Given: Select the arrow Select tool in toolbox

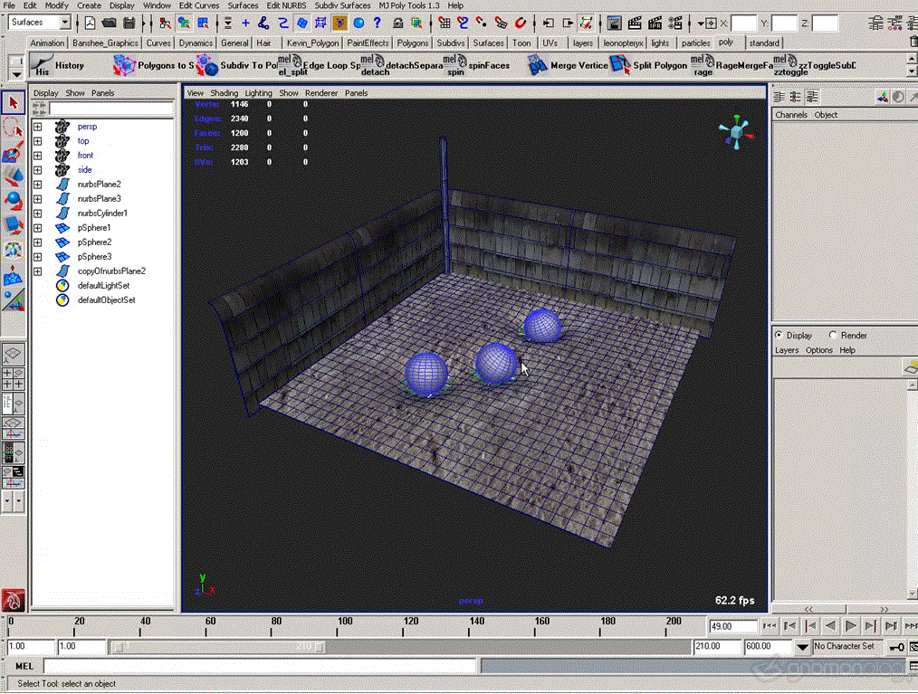Looking at the screenshot, I should 14,104.
